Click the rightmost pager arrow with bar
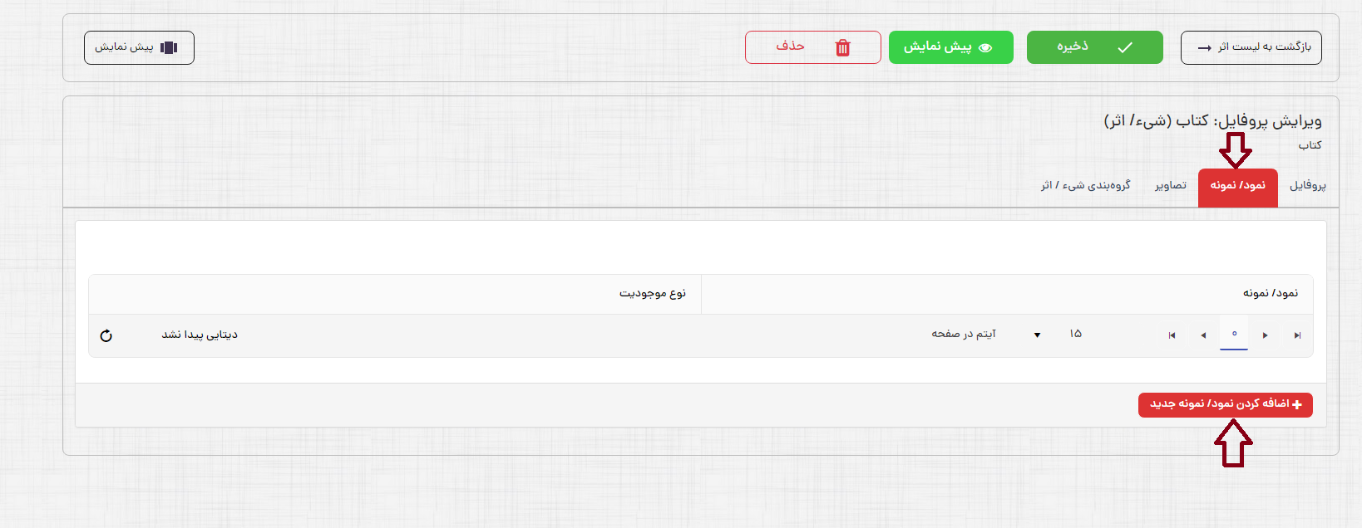Image resolution: width=1362 pixels, height=528 pixels. coord(1297,335)
